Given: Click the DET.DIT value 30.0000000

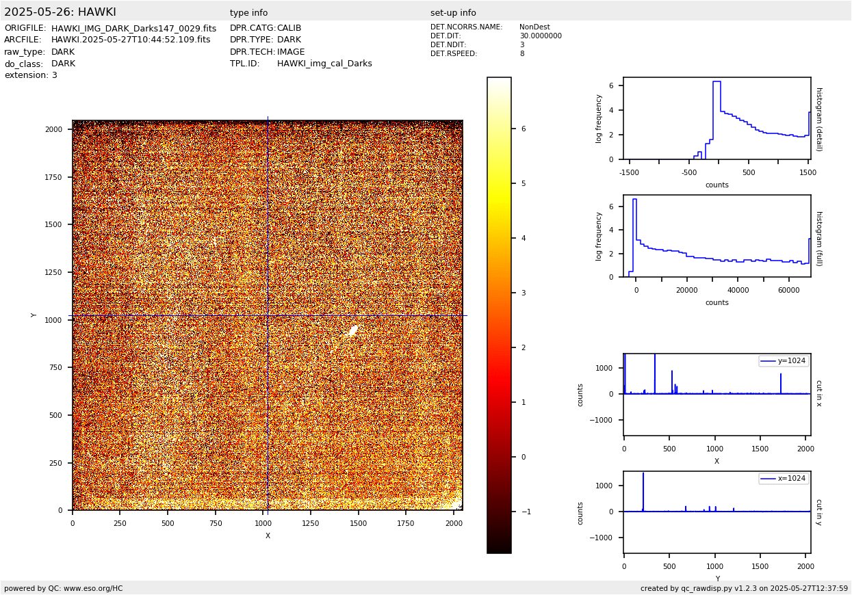Looking at the screenshot, I should pos(540,36).
